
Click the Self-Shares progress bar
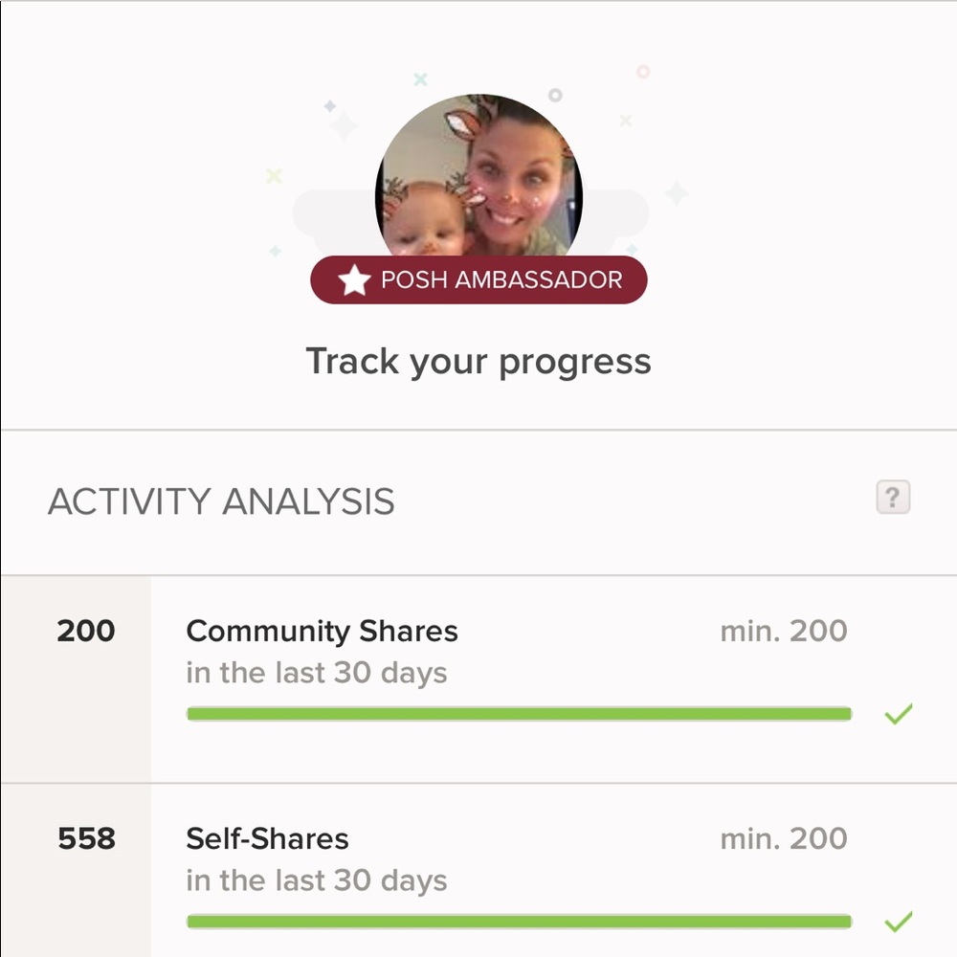[519, 922]
